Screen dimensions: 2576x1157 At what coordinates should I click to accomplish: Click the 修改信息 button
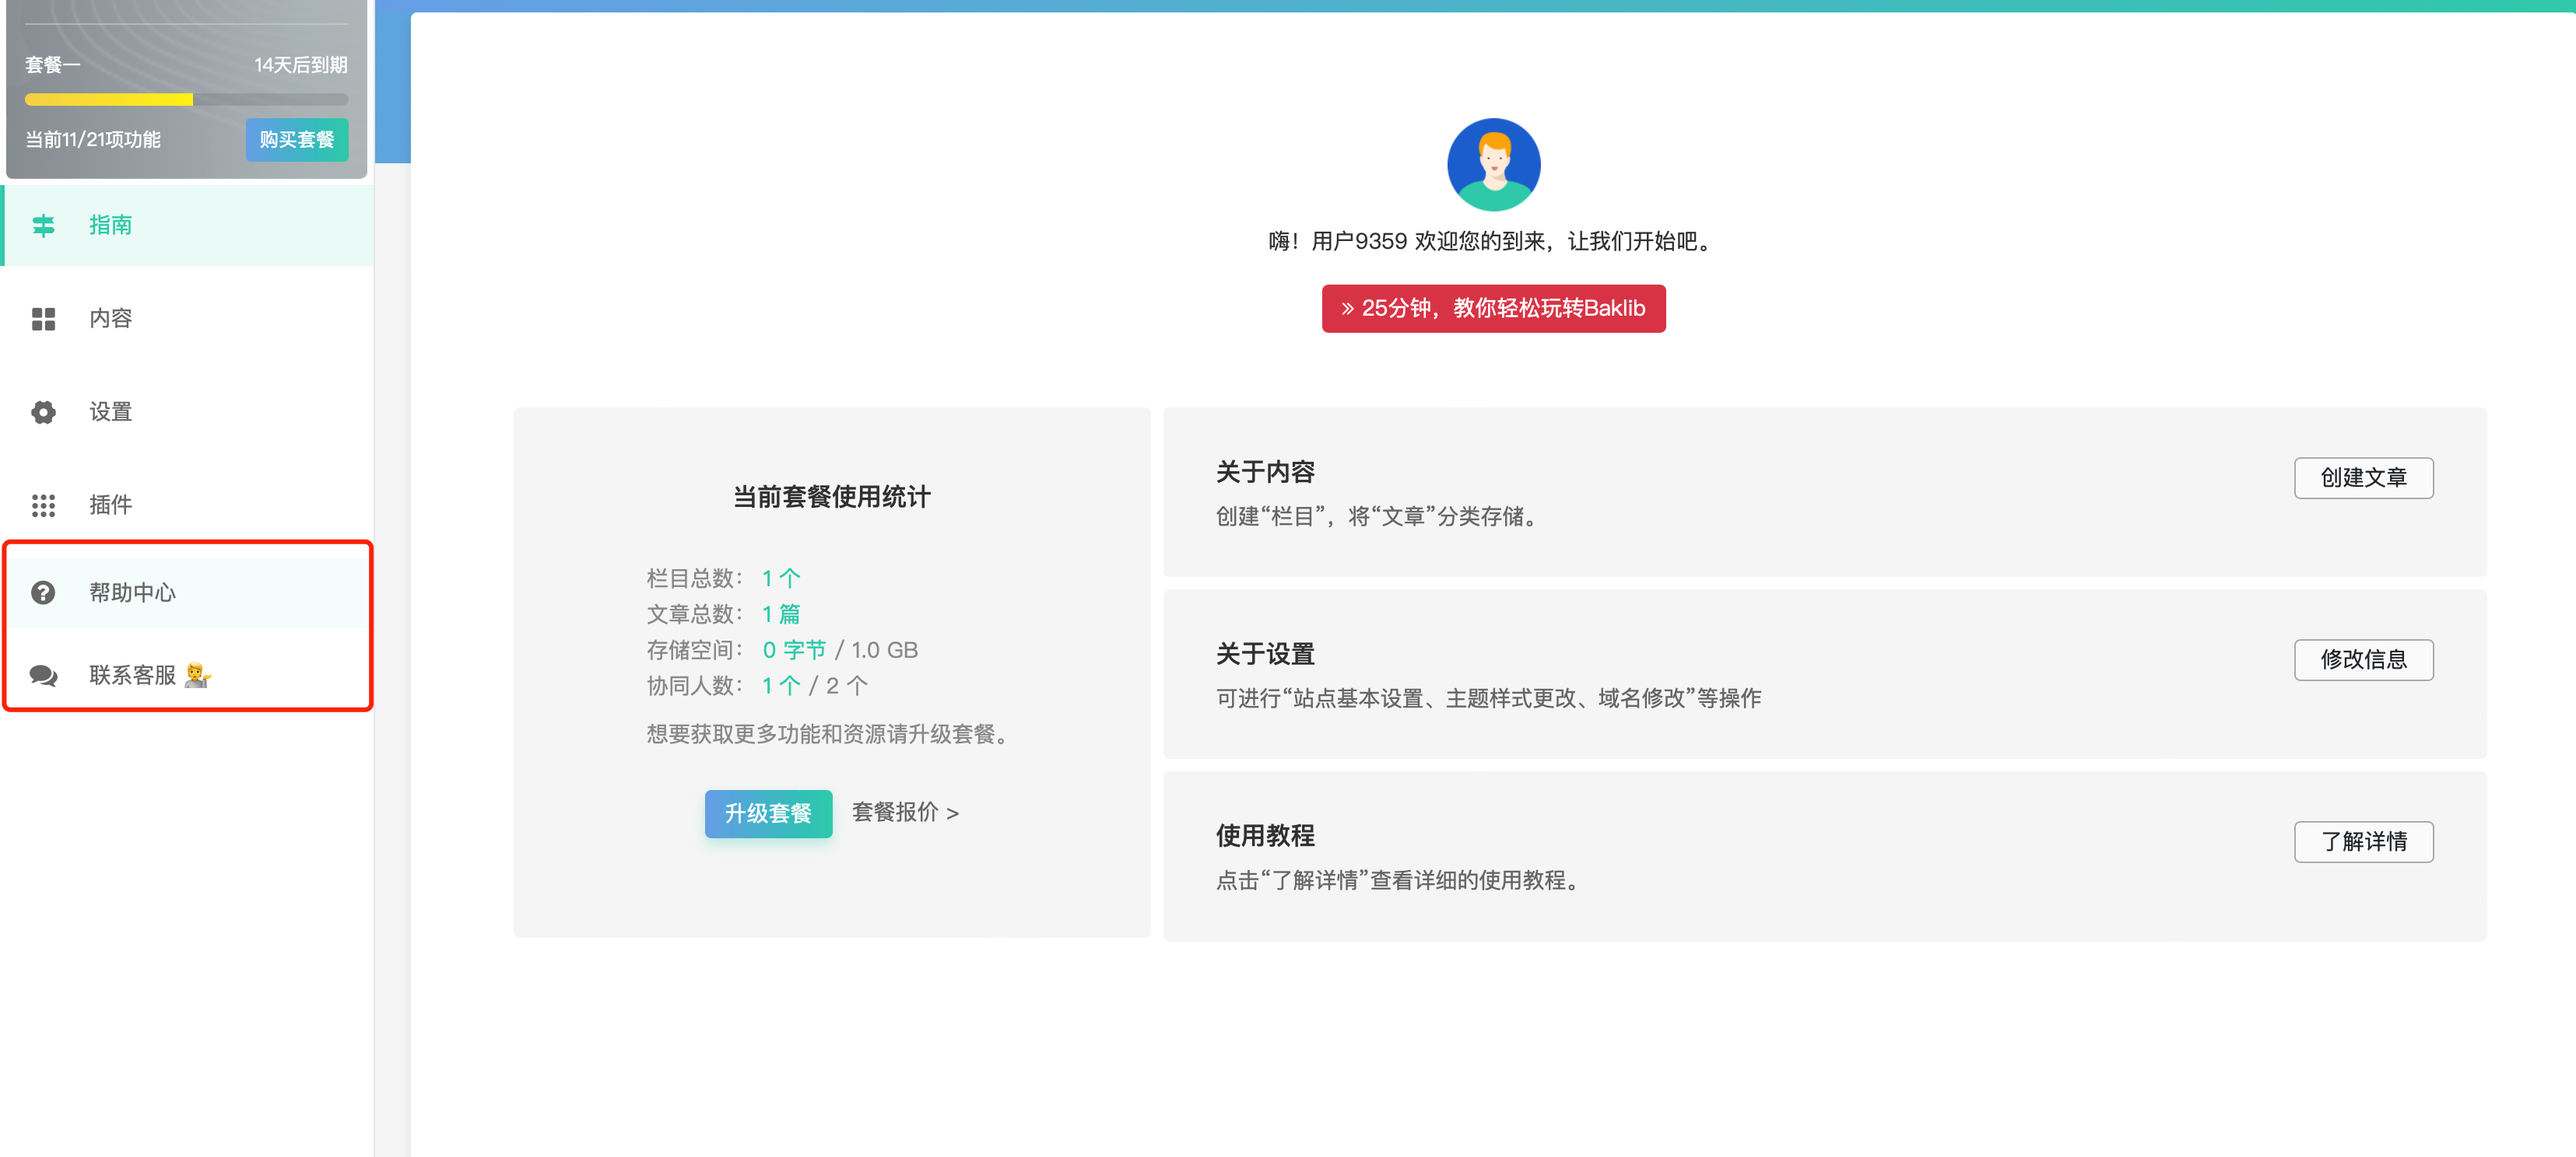pos(2363,659)
